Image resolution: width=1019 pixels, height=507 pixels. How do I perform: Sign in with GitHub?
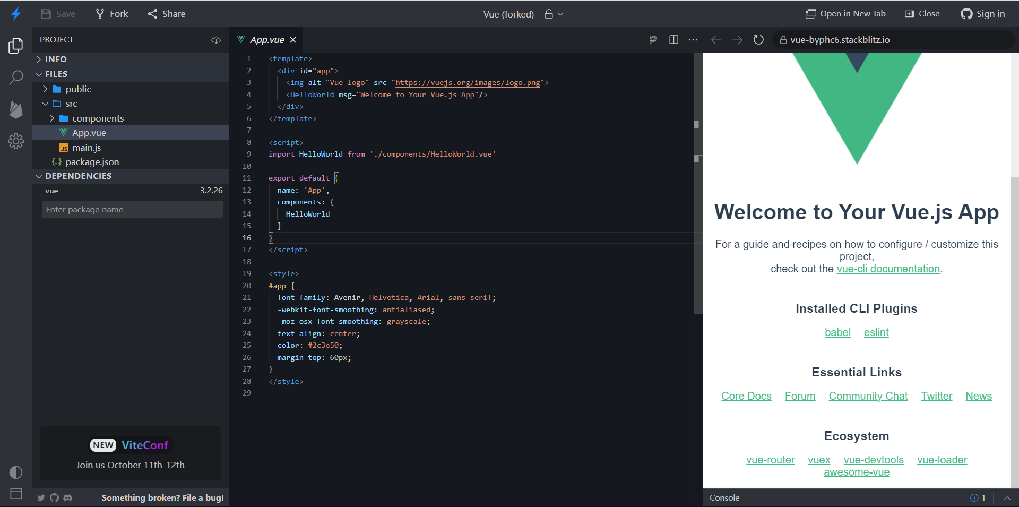[983, 14]
